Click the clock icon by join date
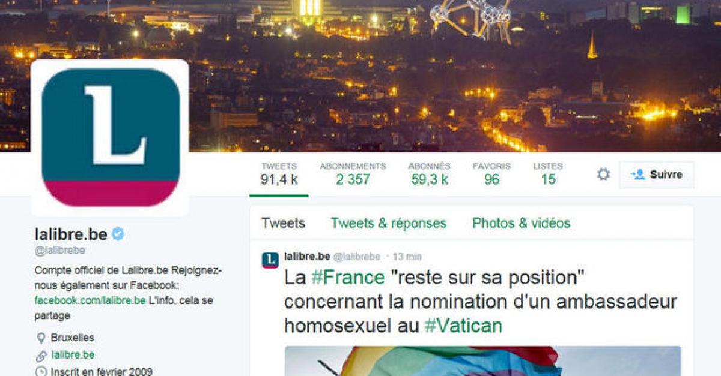Viewport: 721px width, 376px height. click(x=41, y=372)
